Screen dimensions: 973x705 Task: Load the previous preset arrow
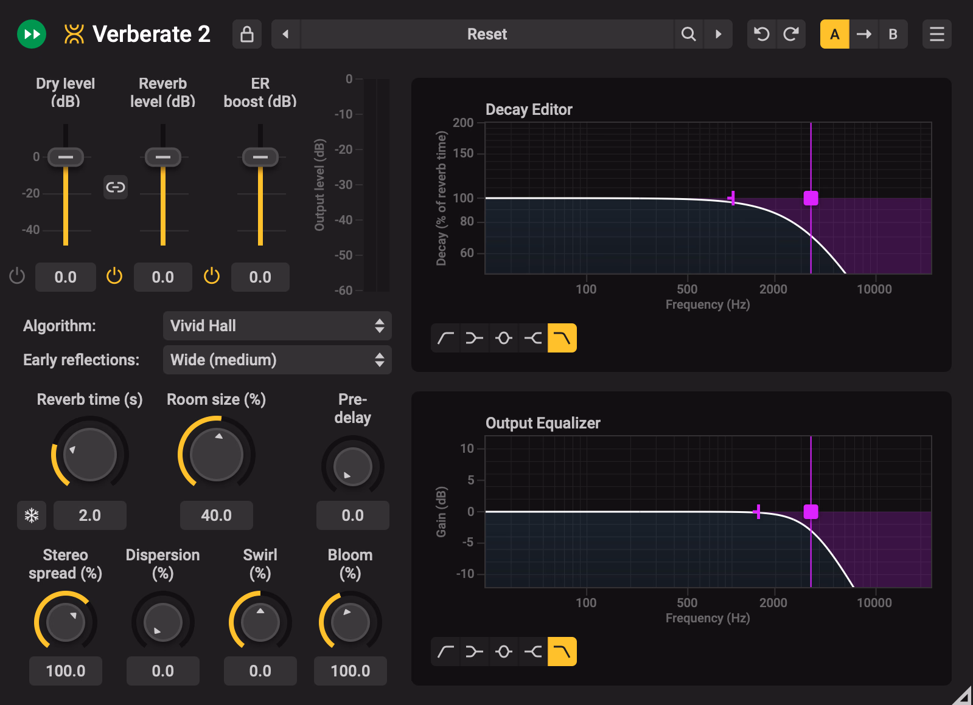(285, 34)
